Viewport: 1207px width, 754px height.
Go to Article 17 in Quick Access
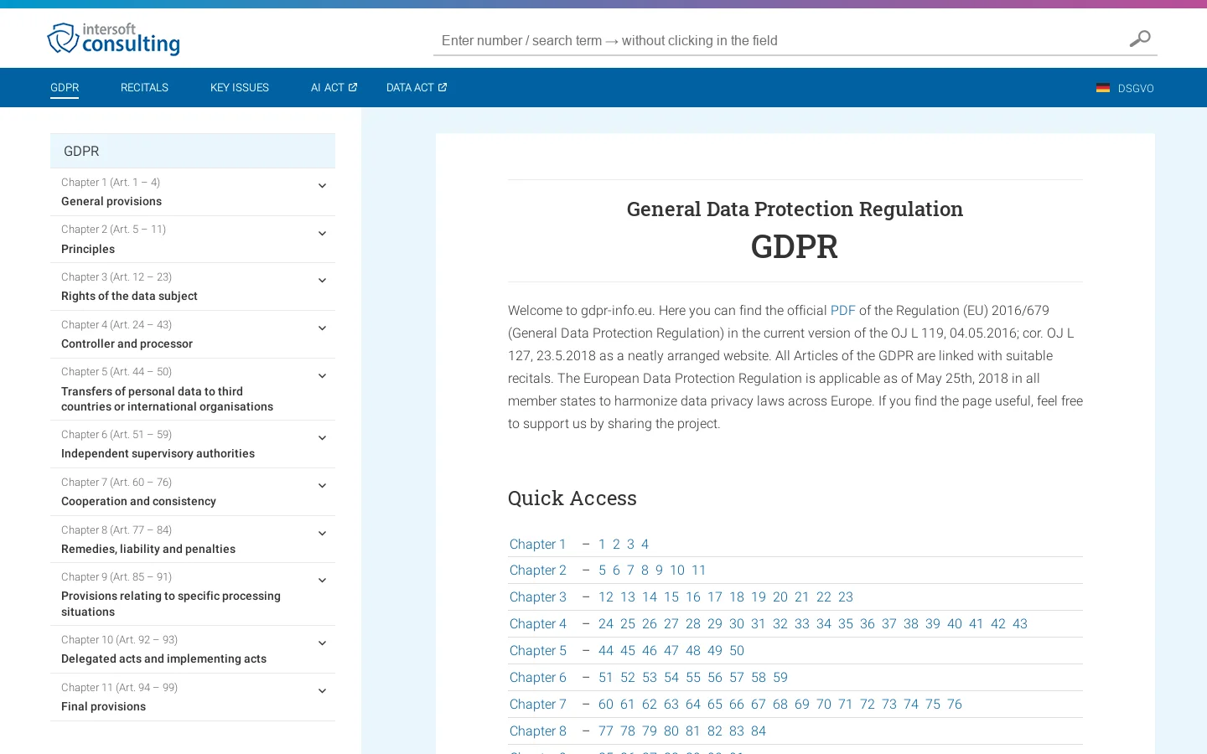tap(715, 596)
